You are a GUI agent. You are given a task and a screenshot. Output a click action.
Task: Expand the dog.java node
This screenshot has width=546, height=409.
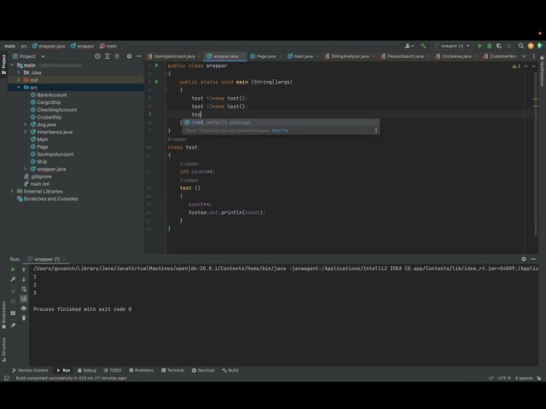[26, 124]
